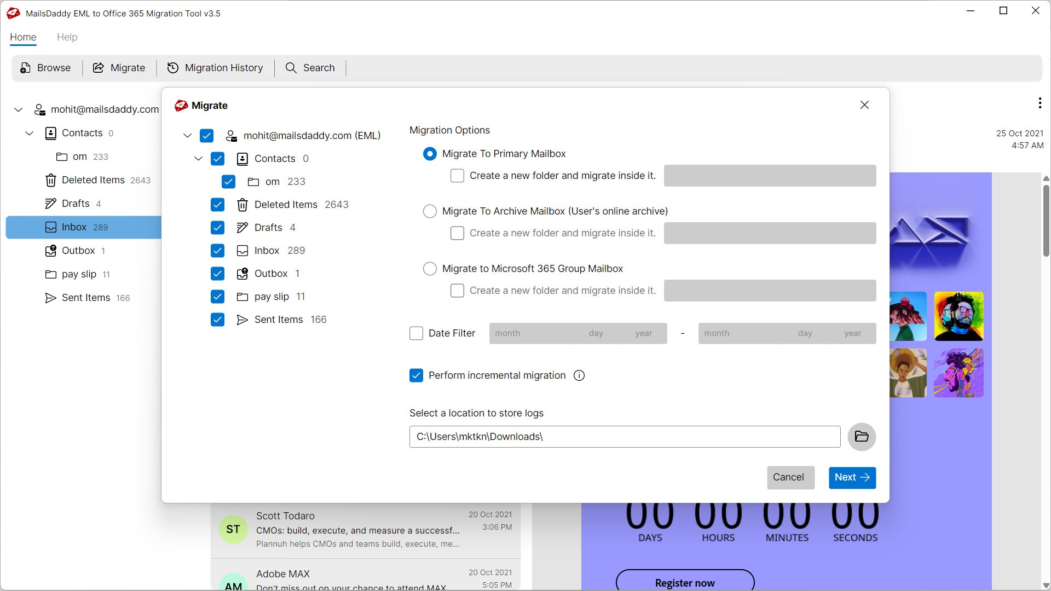Screen dimensions: 1051x591
Task: Click the Search magnifier icon
Action: [x=291, y=68]
